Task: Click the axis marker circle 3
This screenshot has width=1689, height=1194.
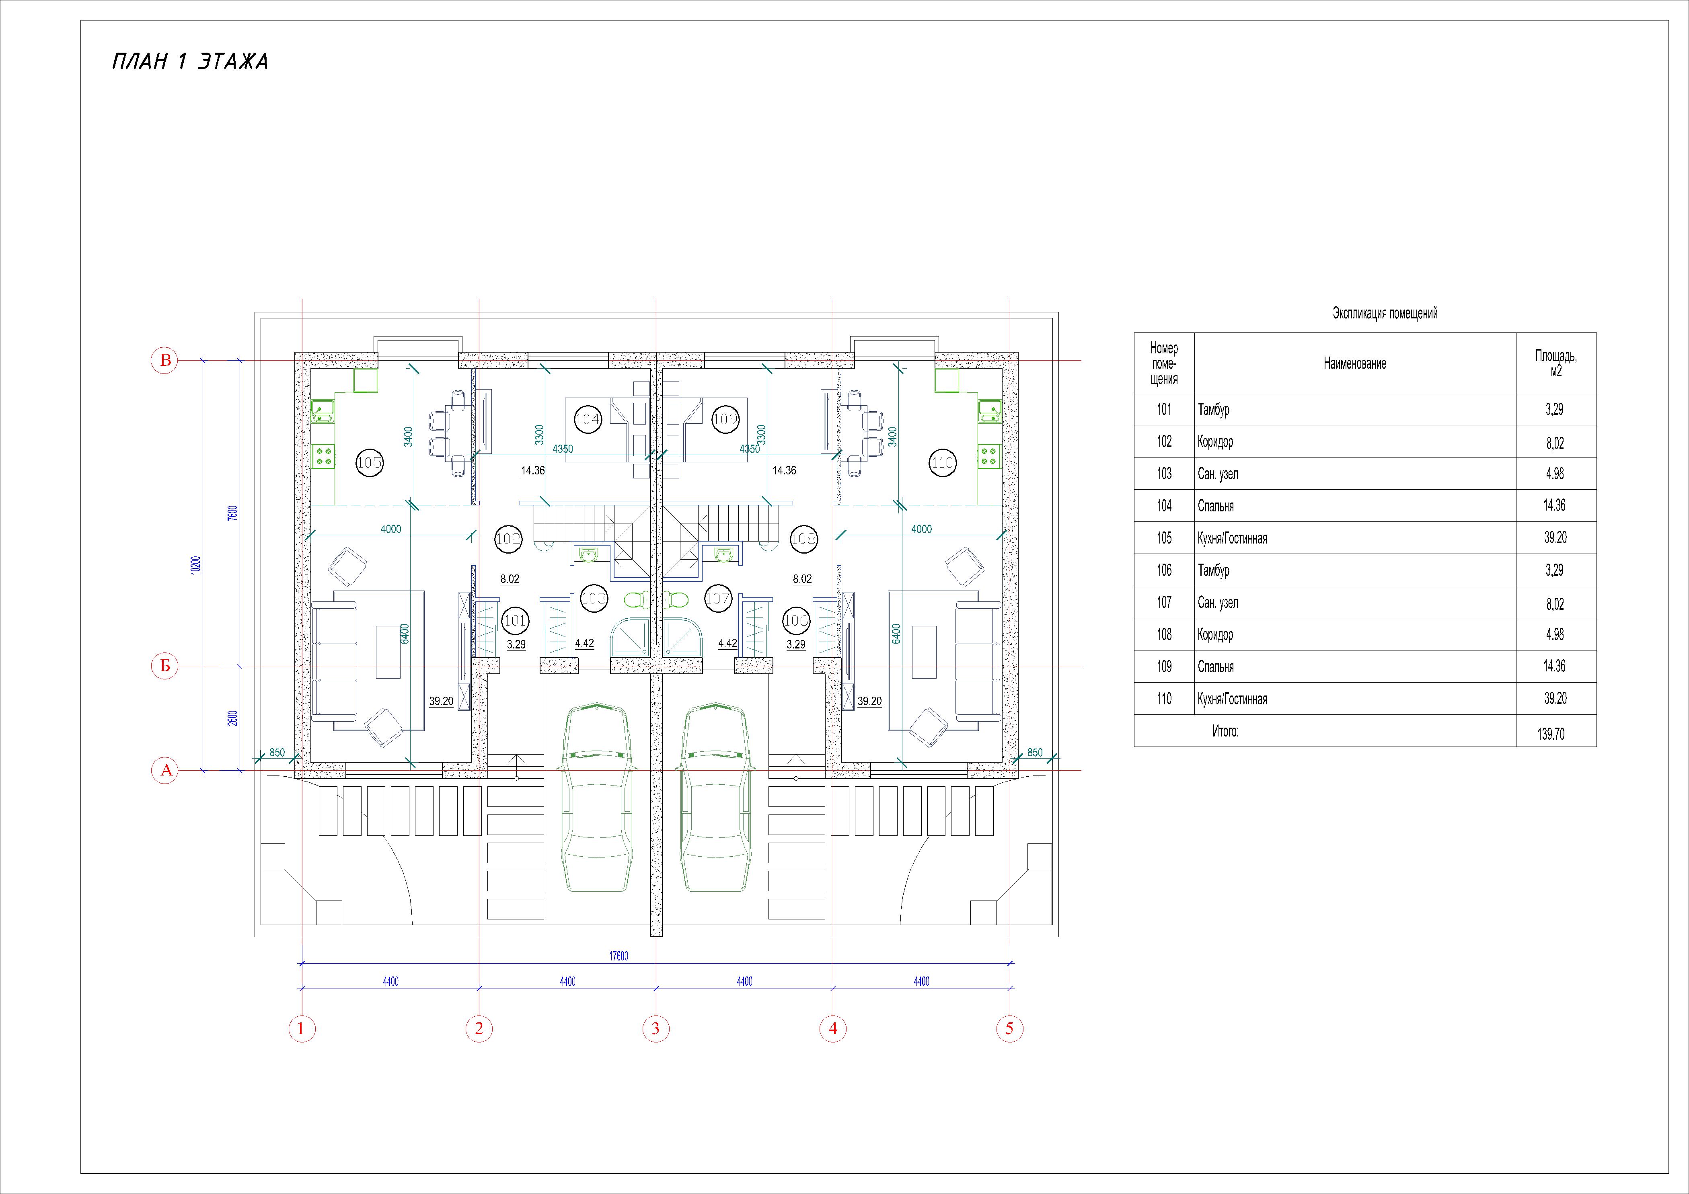Action: [655, 1028]
